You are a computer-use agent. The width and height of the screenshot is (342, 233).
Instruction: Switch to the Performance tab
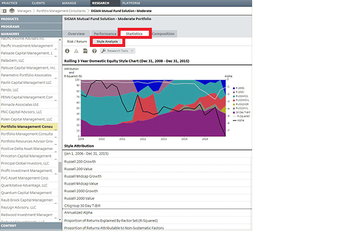coord(105,34)
